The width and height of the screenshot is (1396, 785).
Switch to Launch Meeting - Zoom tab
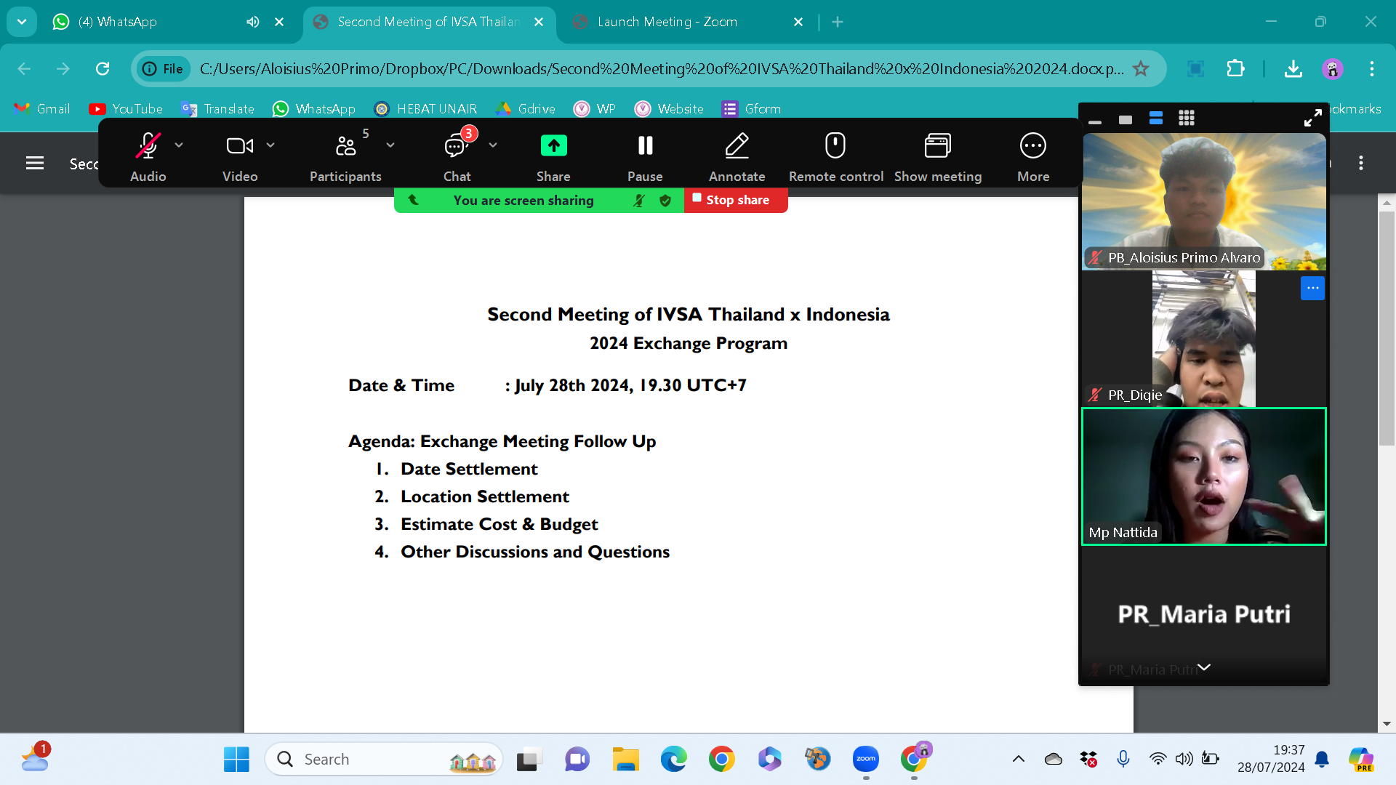coord(667,22)
